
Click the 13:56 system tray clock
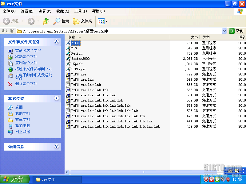tap(237, 179)
